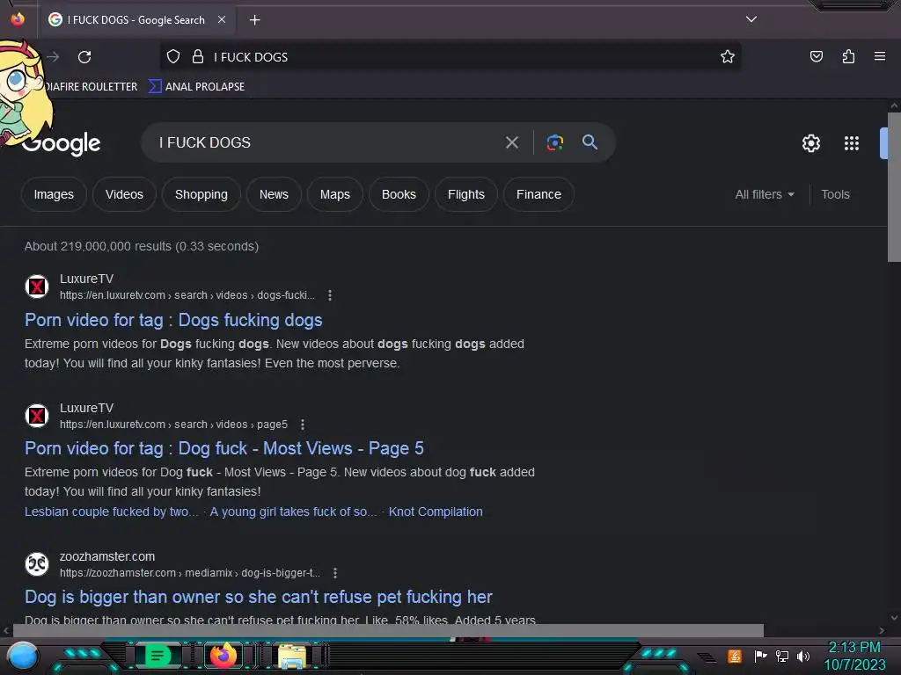This screenshot has width=901, height=675.
Task: Switch to the News results tab
Action: click(x=274, y=194)
